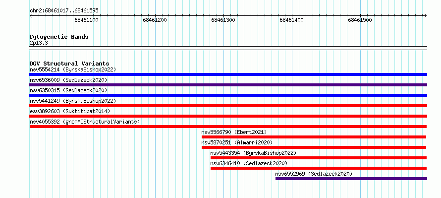Click the red bar under nsv5870251
The height and width of the screenshot is (198, 441).
pyautogui.click(x=314, y=147)
